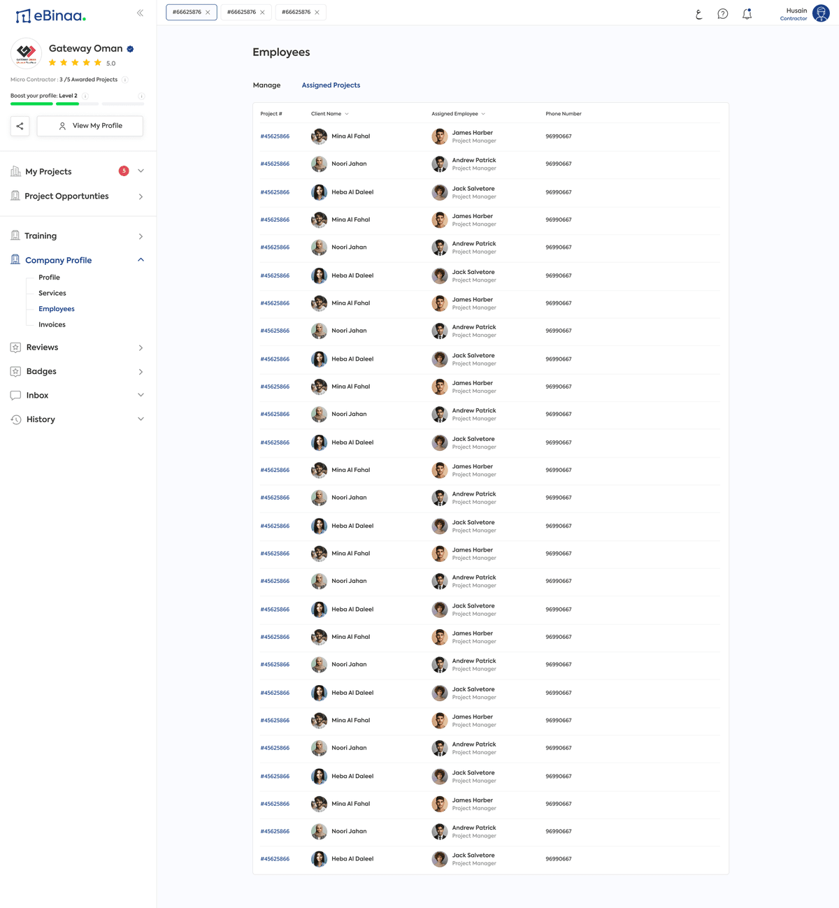
Task: Click the Reviews star icon
Action: coord(15,347)
